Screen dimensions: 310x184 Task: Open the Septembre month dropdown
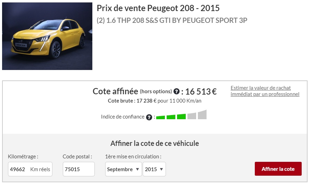[124, 169]
